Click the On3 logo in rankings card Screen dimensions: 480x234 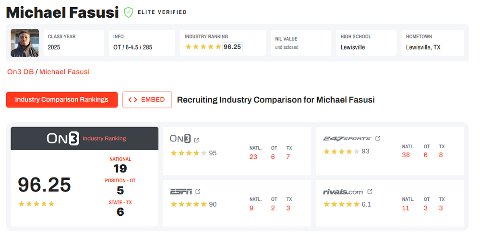[180, 139]
